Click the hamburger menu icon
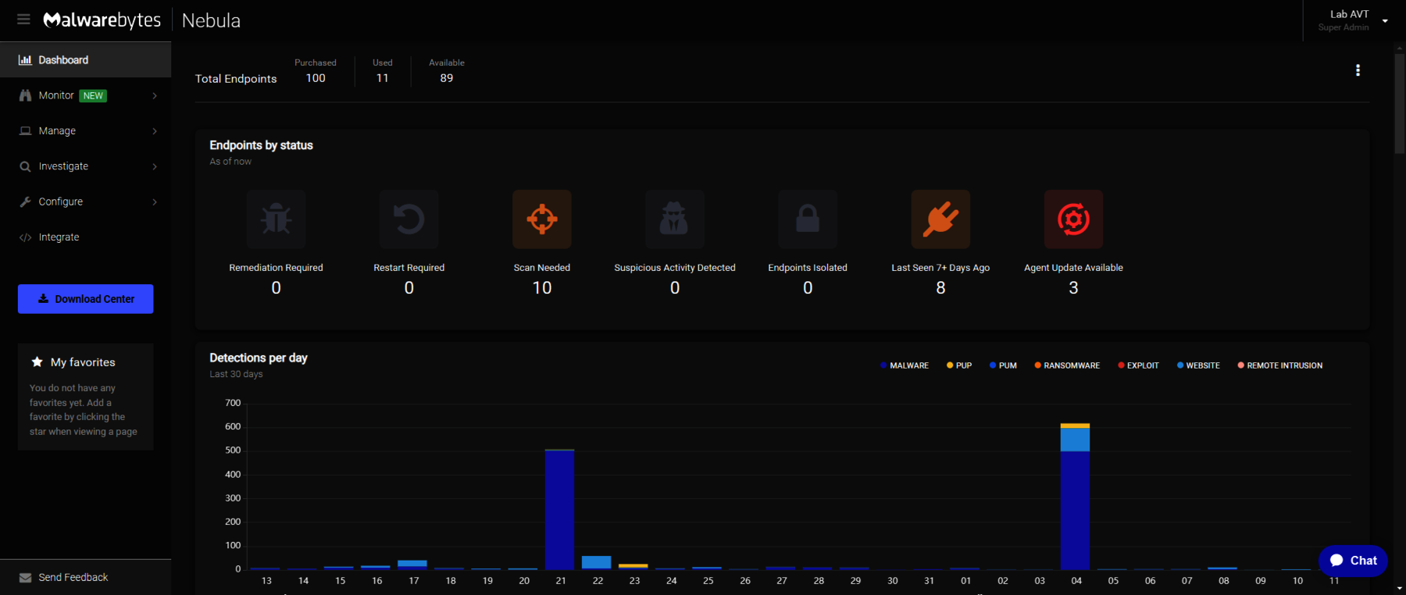Image resolution: width=1406 pixels, height=595 pixels. click(x=23, y=20)
